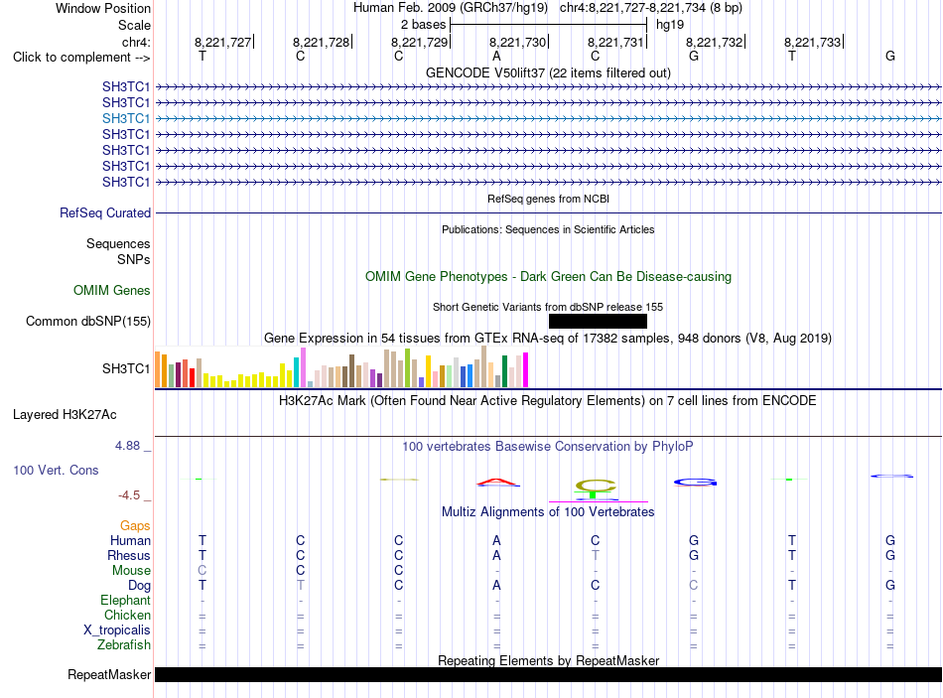Click base A in the Human alignment row

click(x=496, y=541)
